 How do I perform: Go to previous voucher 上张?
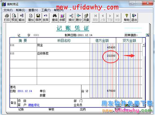tap(103, 18)
